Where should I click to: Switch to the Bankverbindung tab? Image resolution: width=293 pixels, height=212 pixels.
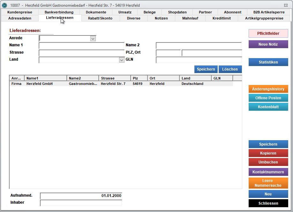59,12
